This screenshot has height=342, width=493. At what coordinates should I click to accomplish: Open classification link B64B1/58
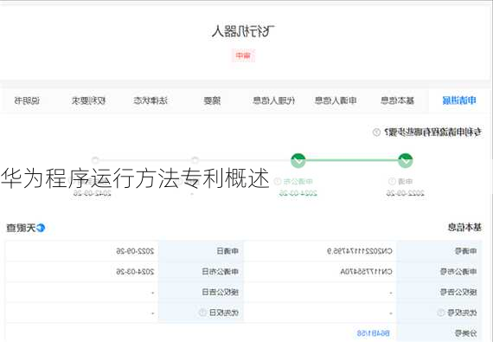point(373,332)
